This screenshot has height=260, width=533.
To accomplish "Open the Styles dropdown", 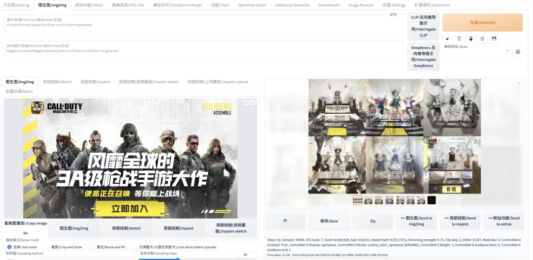I will [477, 52].
